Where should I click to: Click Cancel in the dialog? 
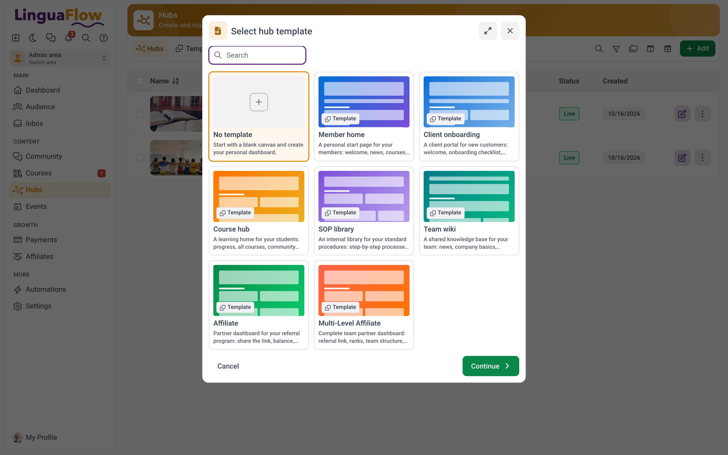coord(228,366)
